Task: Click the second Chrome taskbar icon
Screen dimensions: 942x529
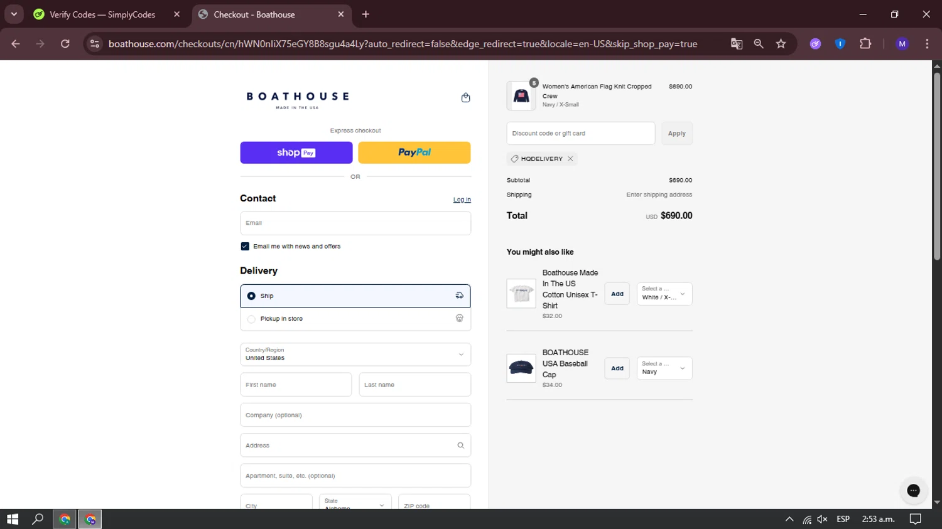Action: pyautogui.click(x=90, y=519)
